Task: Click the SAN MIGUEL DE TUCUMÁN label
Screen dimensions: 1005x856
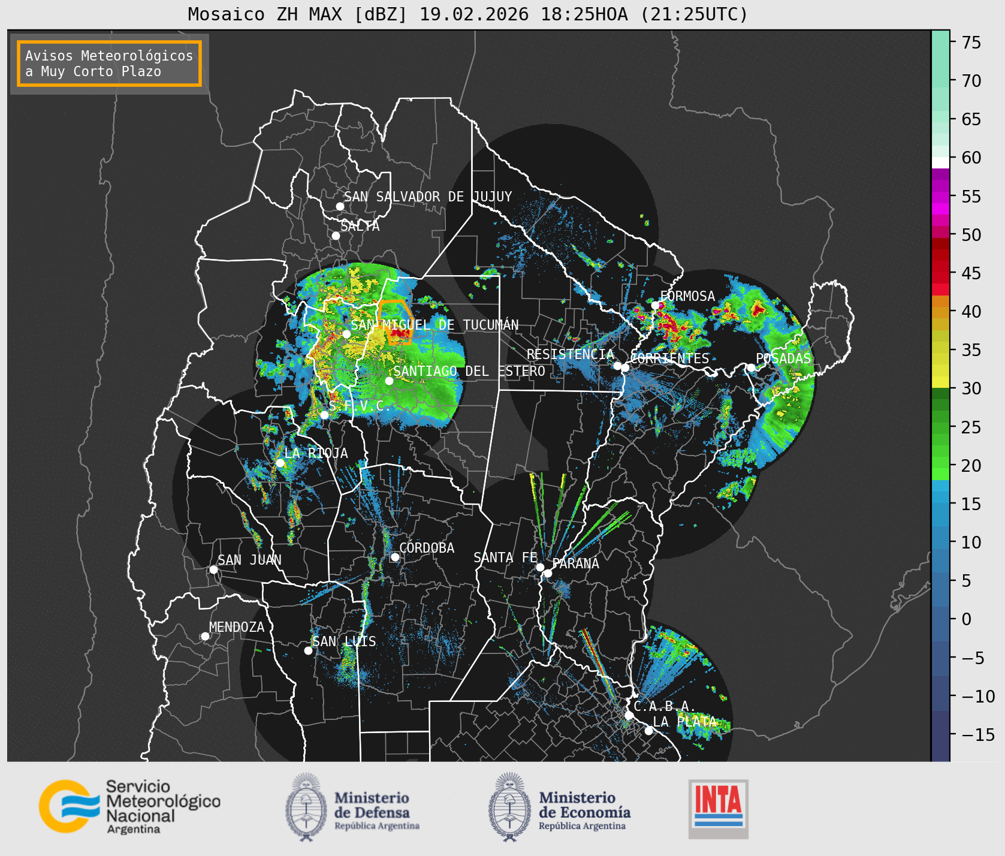Action: [434, 325]
